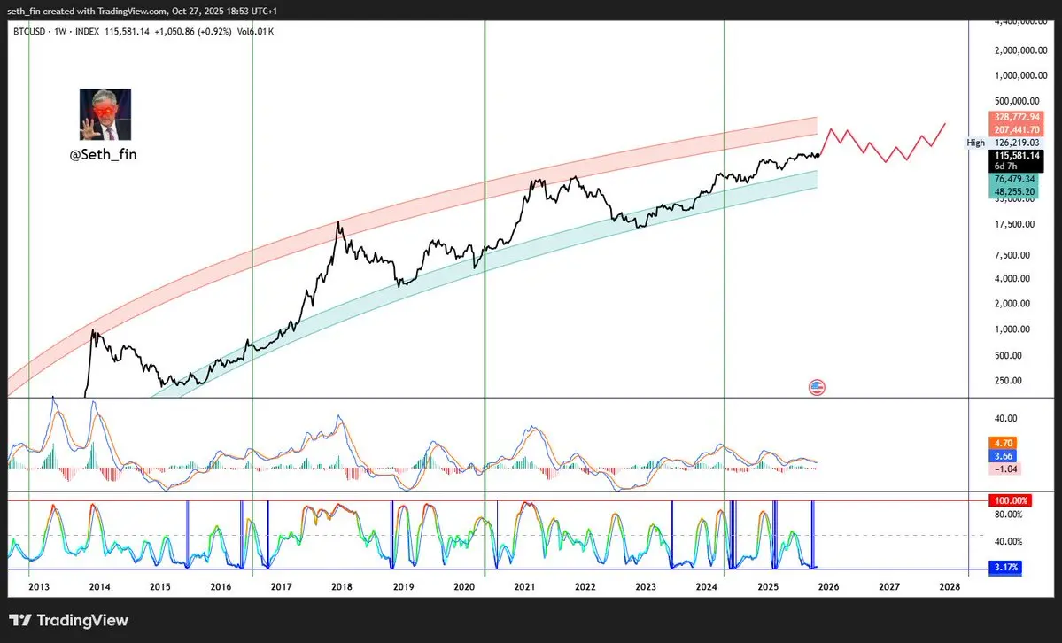Click the 6d 7h bar countdown

[1006, 167]
